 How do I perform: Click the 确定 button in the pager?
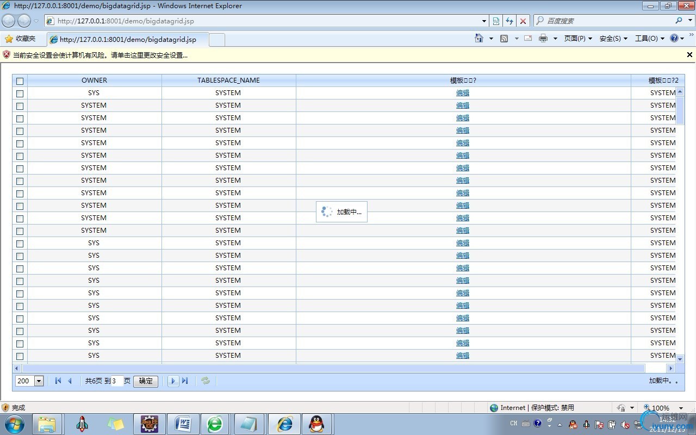click(146, 381)
